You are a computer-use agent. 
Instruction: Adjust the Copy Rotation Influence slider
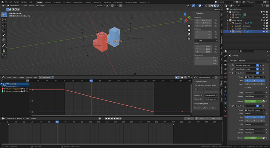(253, 138)
